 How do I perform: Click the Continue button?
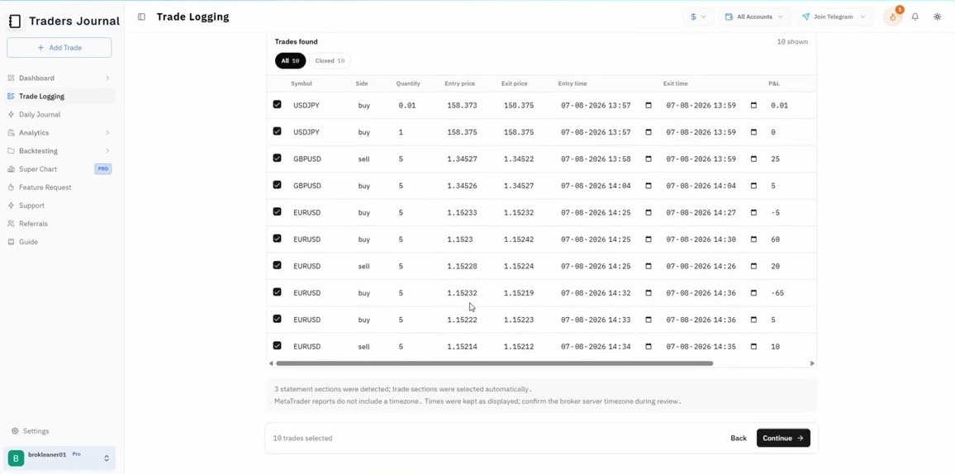click(783, 438)
